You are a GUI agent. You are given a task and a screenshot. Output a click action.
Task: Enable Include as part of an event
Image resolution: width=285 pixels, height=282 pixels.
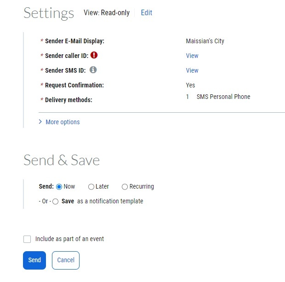coord(27,239)
